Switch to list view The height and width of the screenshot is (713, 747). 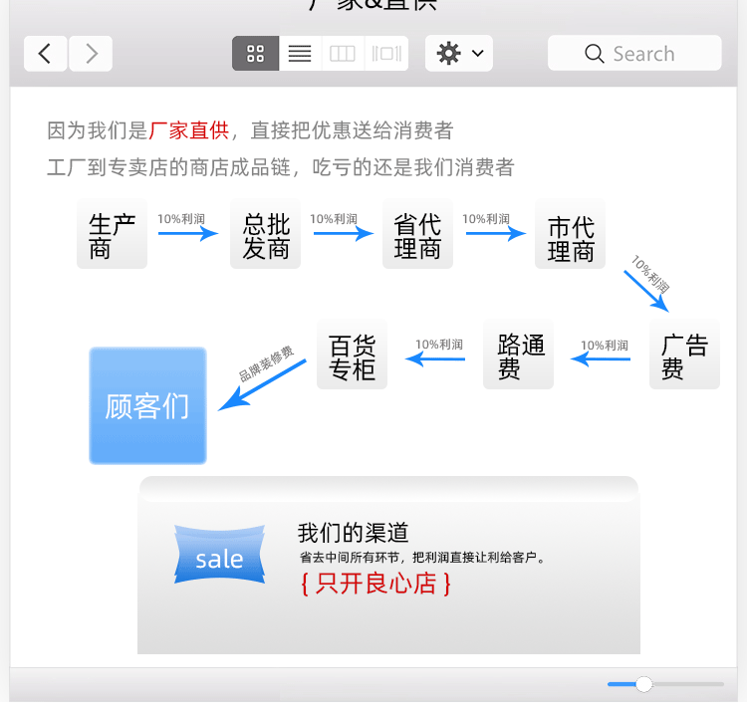coord(300,54)
